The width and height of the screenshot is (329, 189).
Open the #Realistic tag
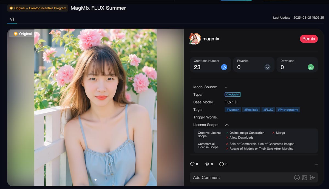click(251, 110)
